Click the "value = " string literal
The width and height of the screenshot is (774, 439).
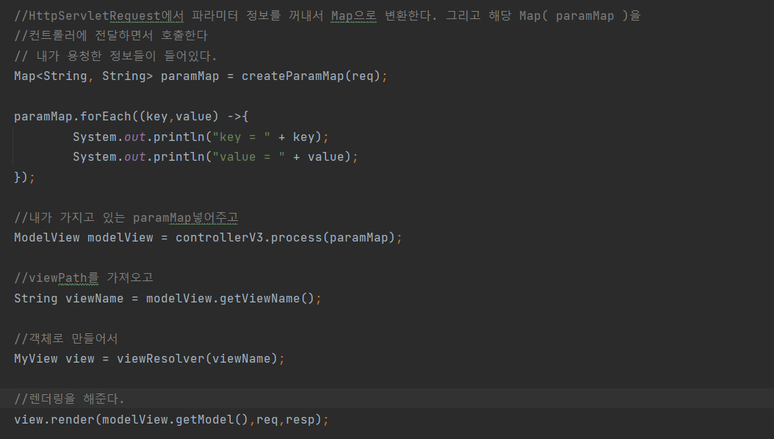point(249,157)
